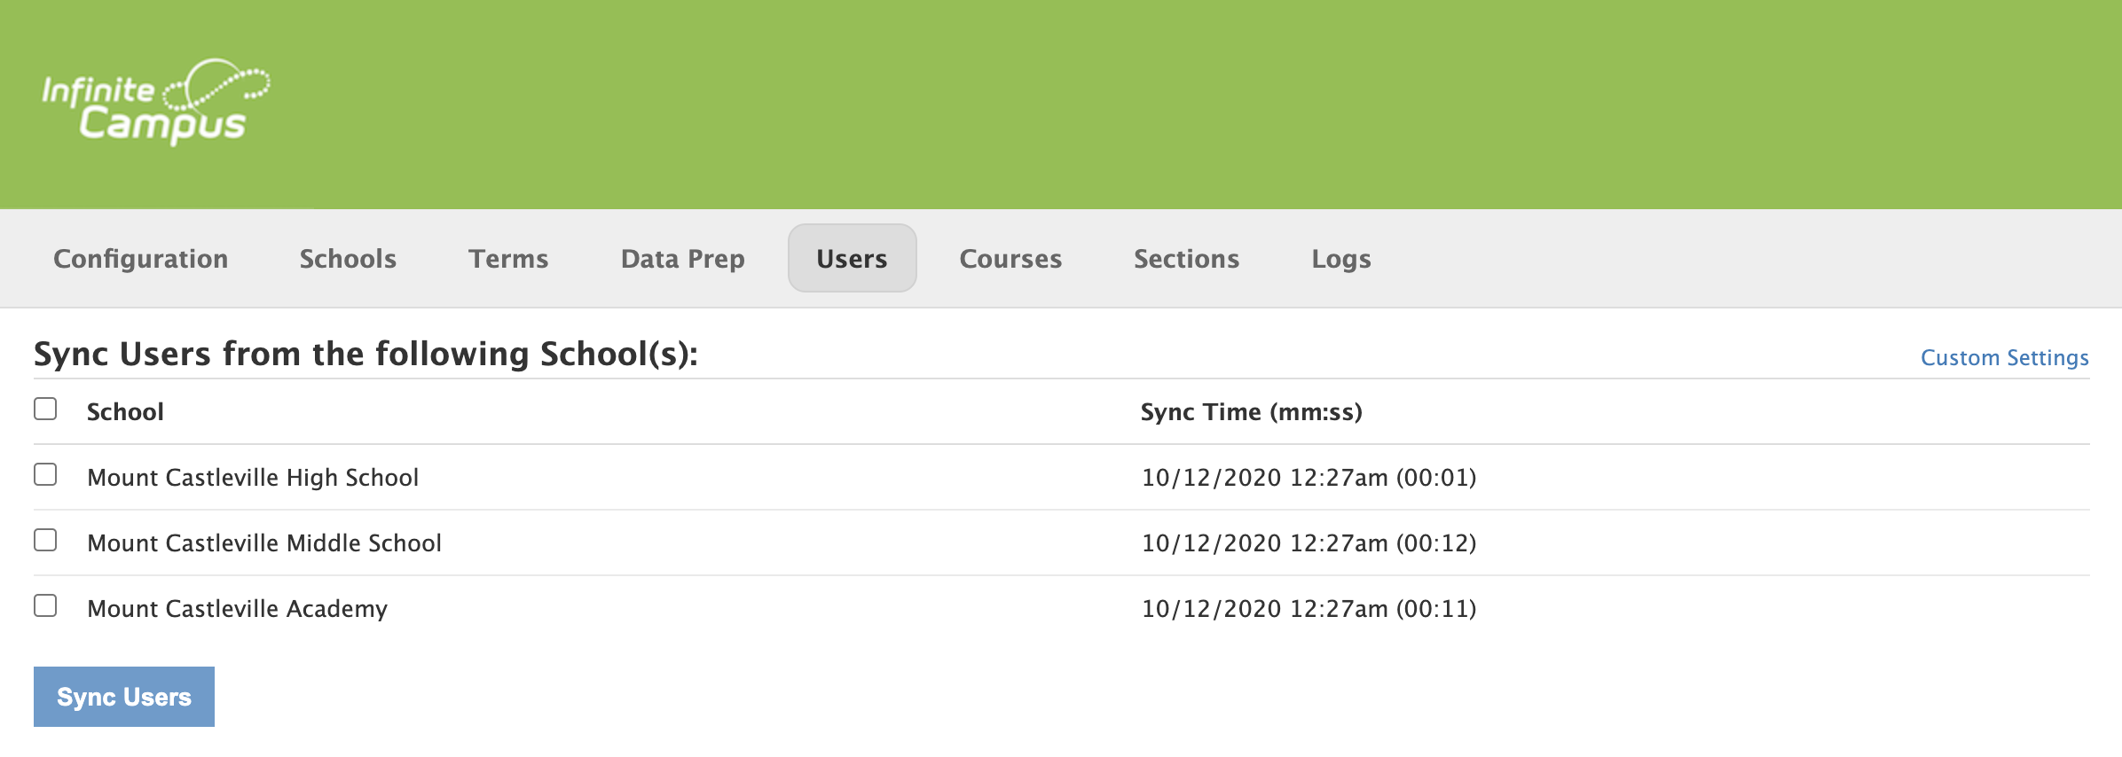2122x757 pixels.
Task: Open the Custom Settings link
Action: pyautogui.click(x=2004, y=358)
